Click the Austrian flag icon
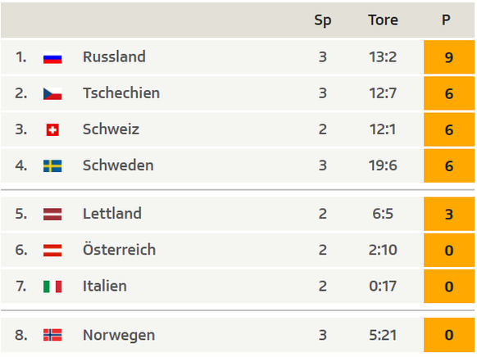477x357 pixels. [52, 251]
